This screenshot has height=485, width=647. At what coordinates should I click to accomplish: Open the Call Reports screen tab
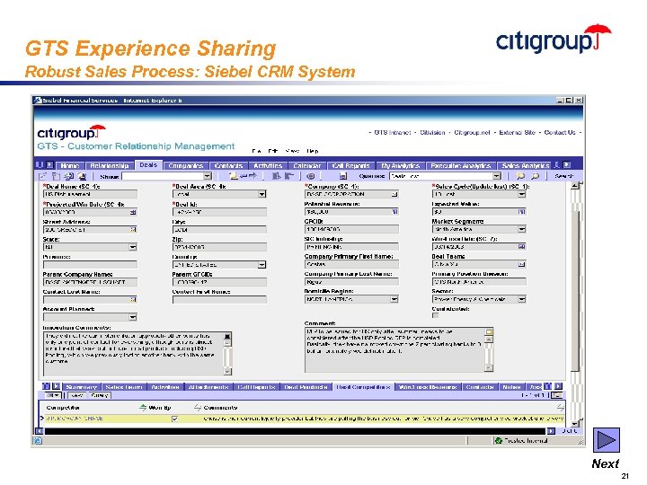(x=350, y=165)
